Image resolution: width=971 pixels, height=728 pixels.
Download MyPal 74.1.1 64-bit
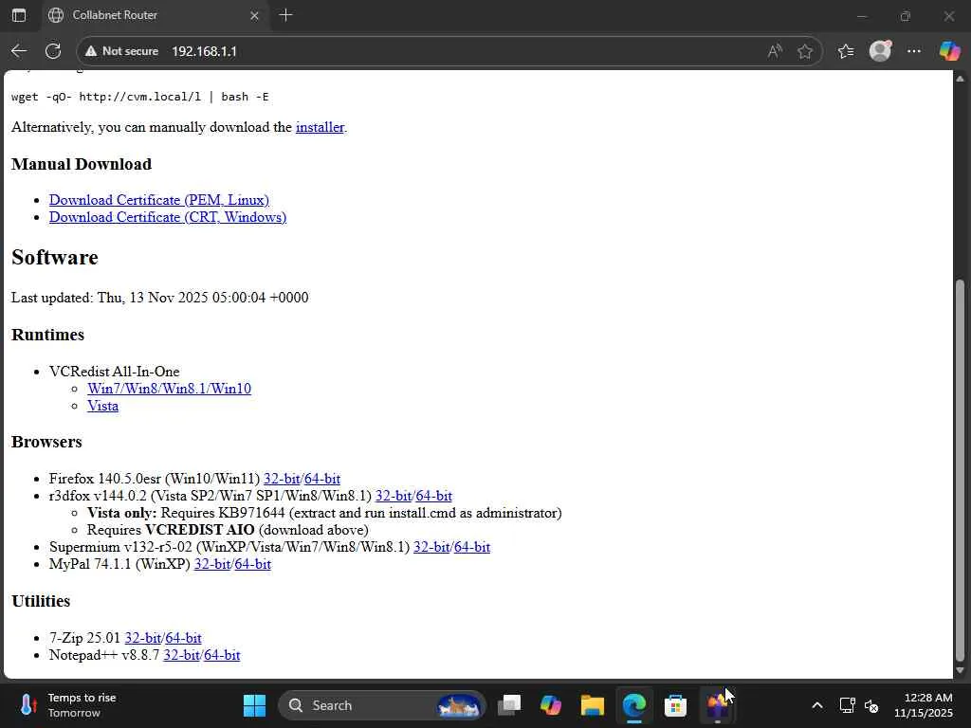coord(252,565)
